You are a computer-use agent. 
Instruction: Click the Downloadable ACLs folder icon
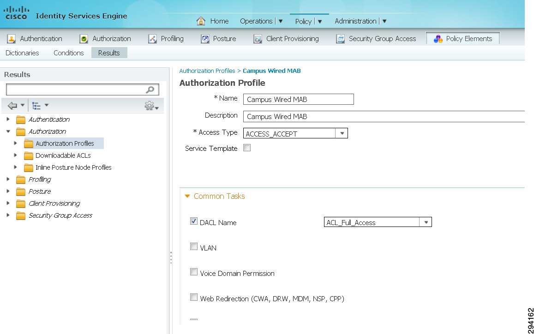tap(29, 155)
